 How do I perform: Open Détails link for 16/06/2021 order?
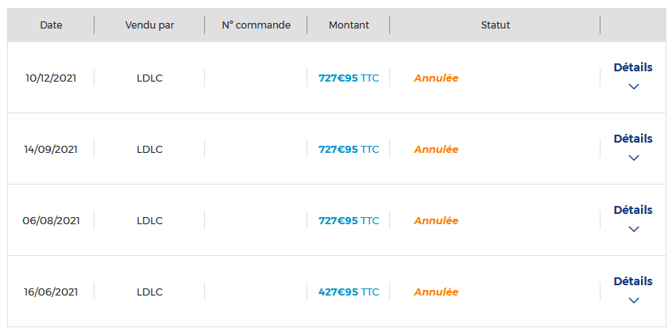click(633, 281)
